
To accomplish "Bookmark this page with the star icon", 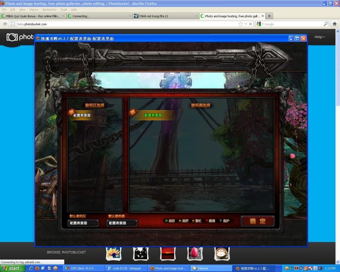I will point(240,24).
